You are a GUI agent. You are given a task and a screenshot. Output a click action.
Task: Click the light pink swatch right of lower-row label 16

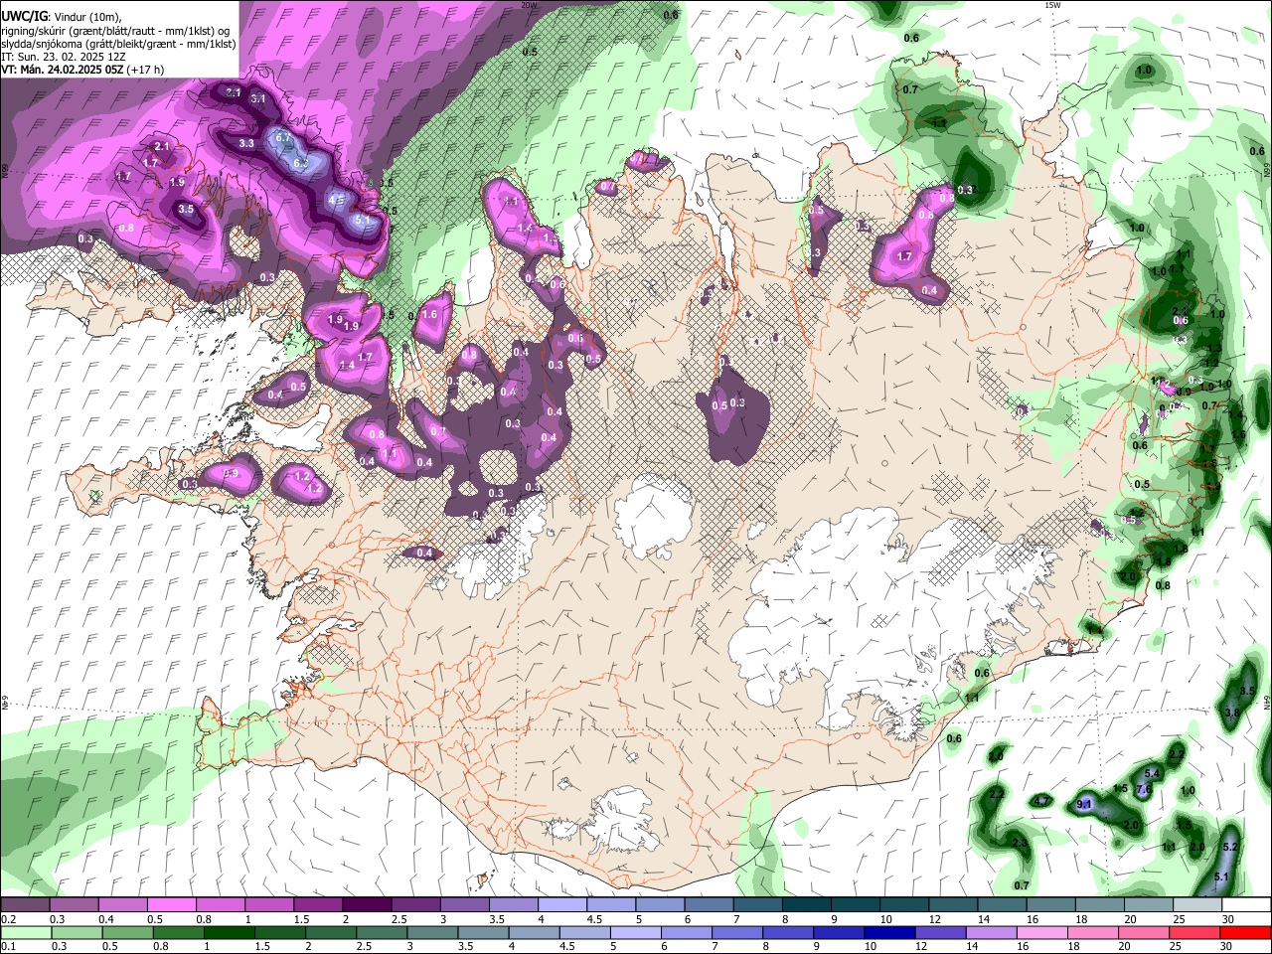point(1042,933)
